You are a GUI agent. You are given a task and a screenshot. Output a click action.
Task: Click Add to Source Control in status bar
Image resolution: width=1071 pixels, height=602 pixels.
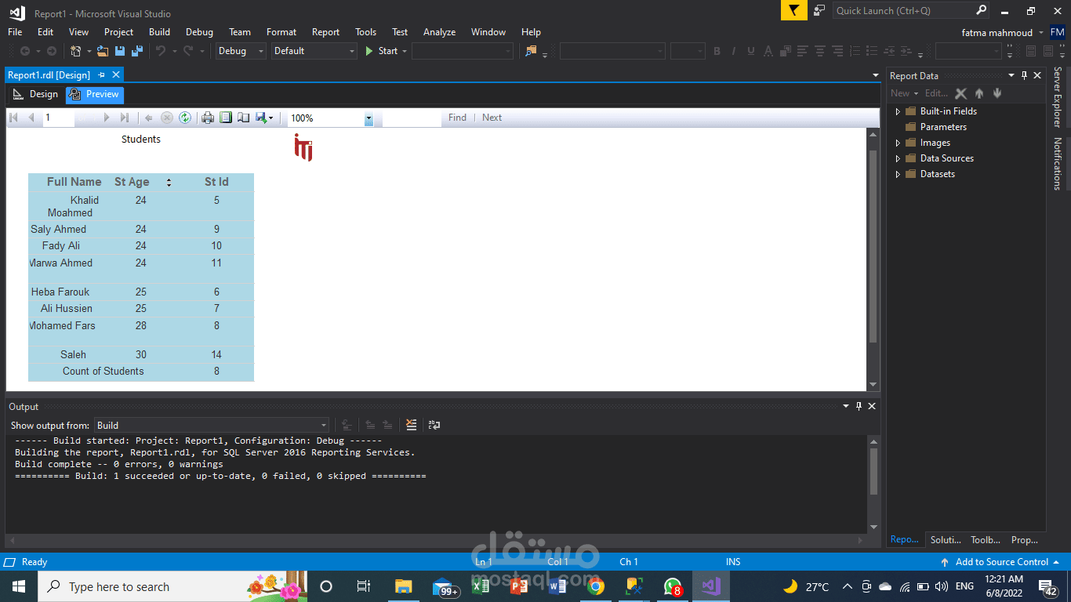1000,562
